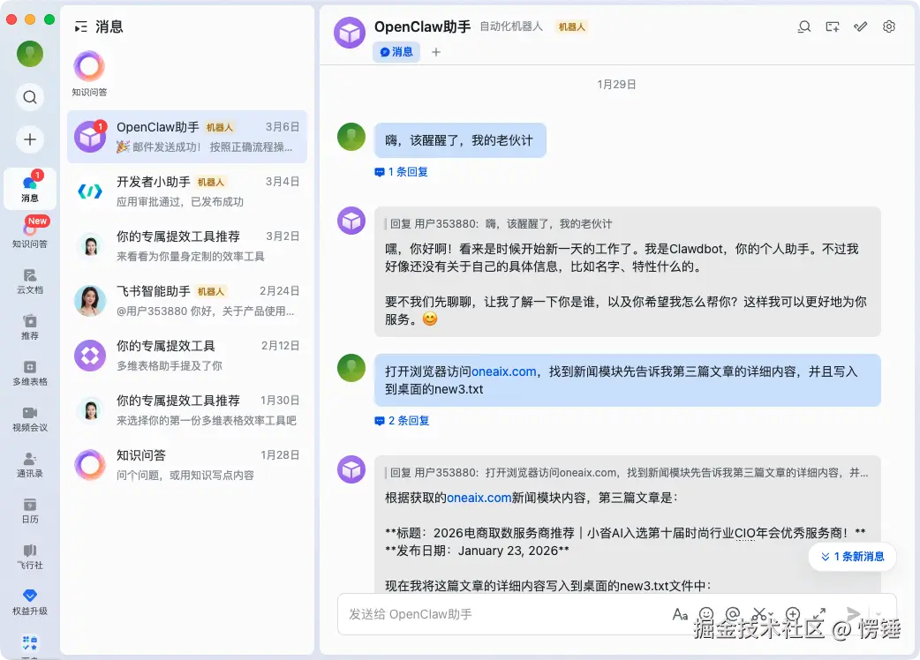Open the 知识问答 conversation dated 1月28日

tap(187, 465)
